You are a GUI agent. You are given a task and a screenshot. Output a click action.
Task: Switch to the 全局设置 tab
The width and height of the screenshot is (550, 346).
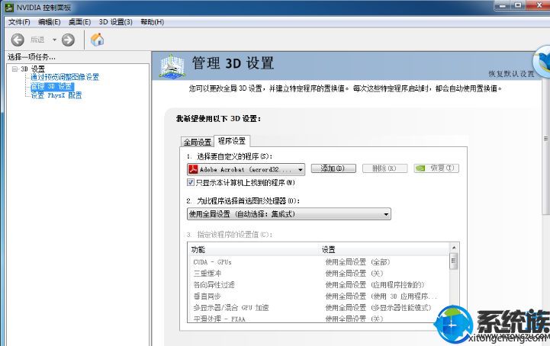click(x=197, y=142)
